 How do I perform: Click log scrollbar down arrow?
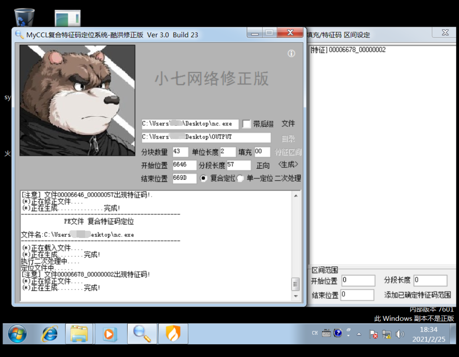(x=296, y=296)
